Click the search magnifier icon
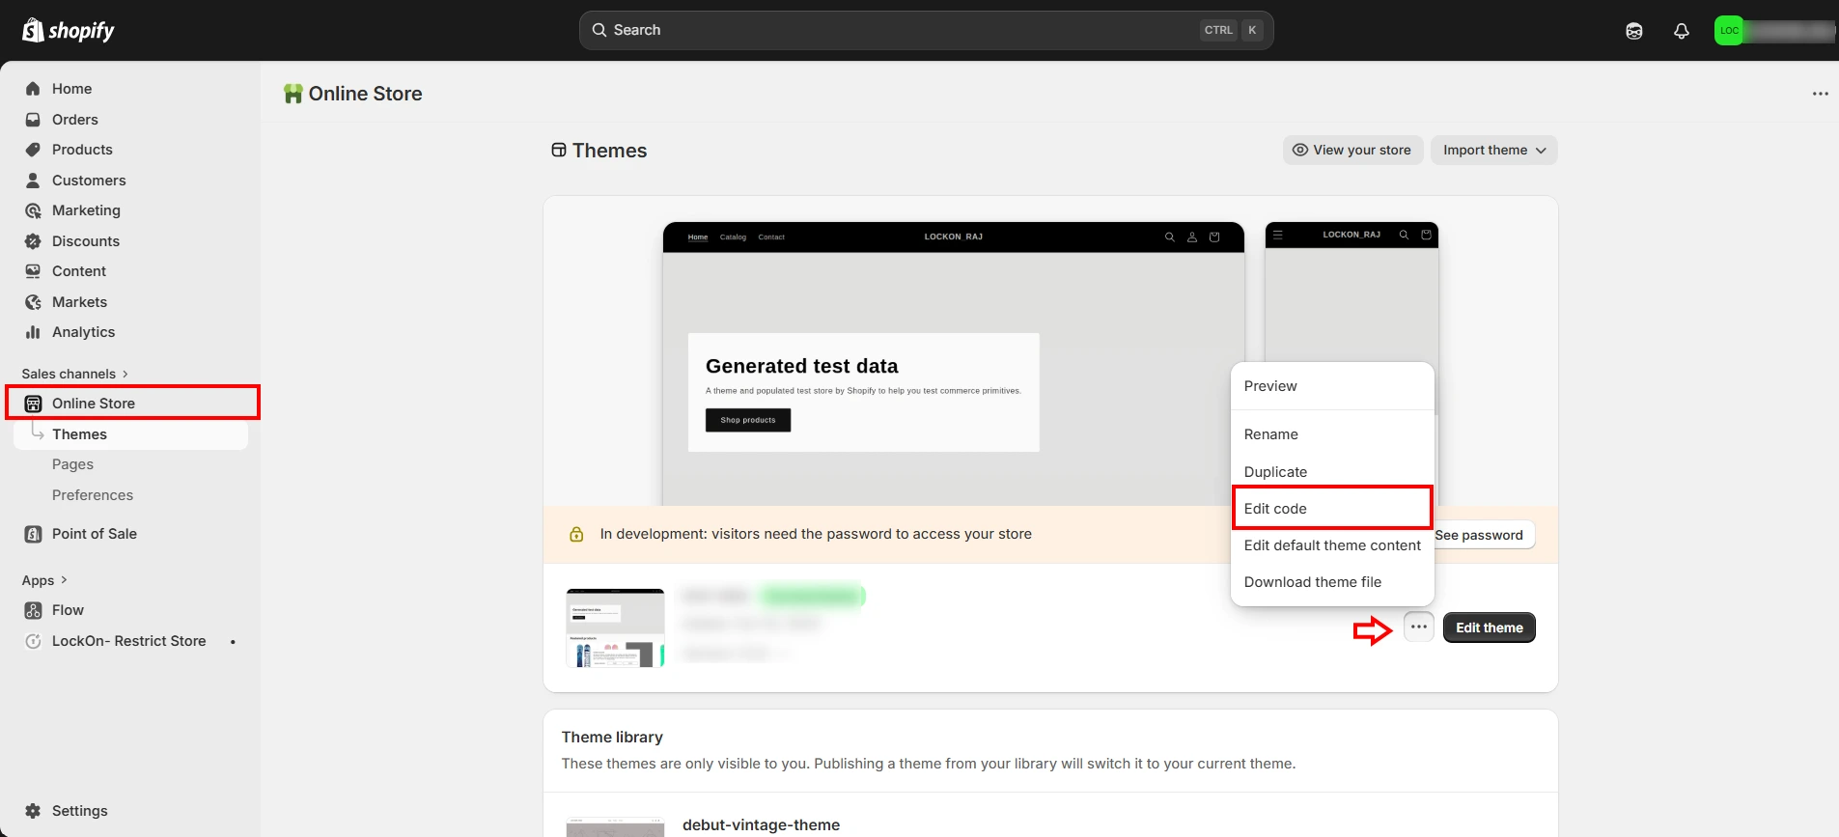Image resolution: width=1839 pixels, height=837 pixels. coord(599,30)
